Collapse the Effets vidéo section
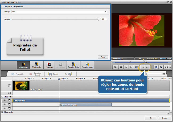 tap(2, 97)
